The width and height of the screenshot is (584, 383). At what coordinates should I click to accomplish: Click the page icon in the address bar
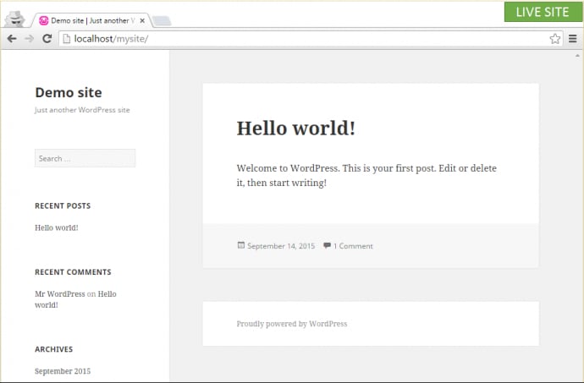click(66, 39)
